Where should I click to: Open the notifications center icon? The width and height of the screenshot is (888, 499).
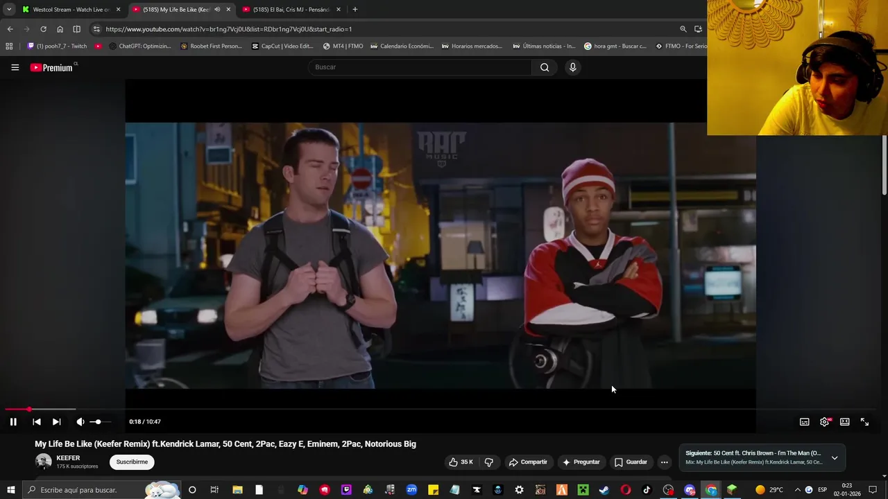click(x=873, y=490)
